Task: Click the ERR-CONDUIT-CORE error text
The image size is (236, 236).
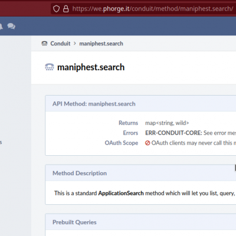Action: click(173, 133)
